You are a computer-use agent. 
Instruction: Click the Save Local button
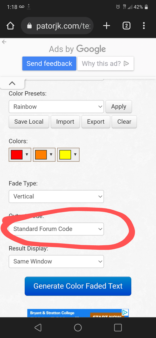pyautogui.click(x=29, y=121)
